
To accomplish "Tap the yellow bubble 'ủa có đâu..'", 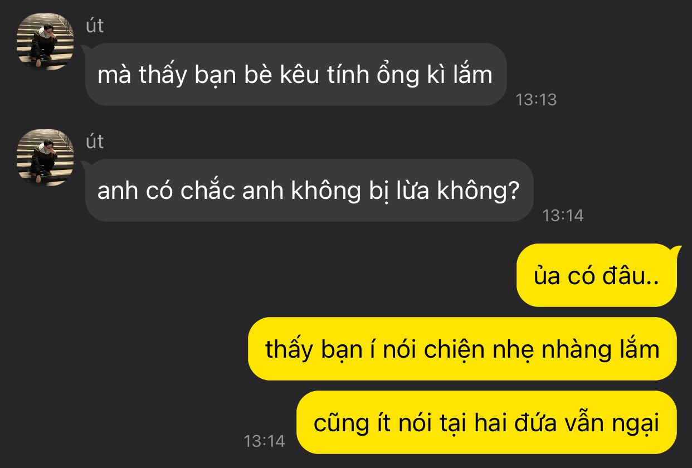I will 597,276.
